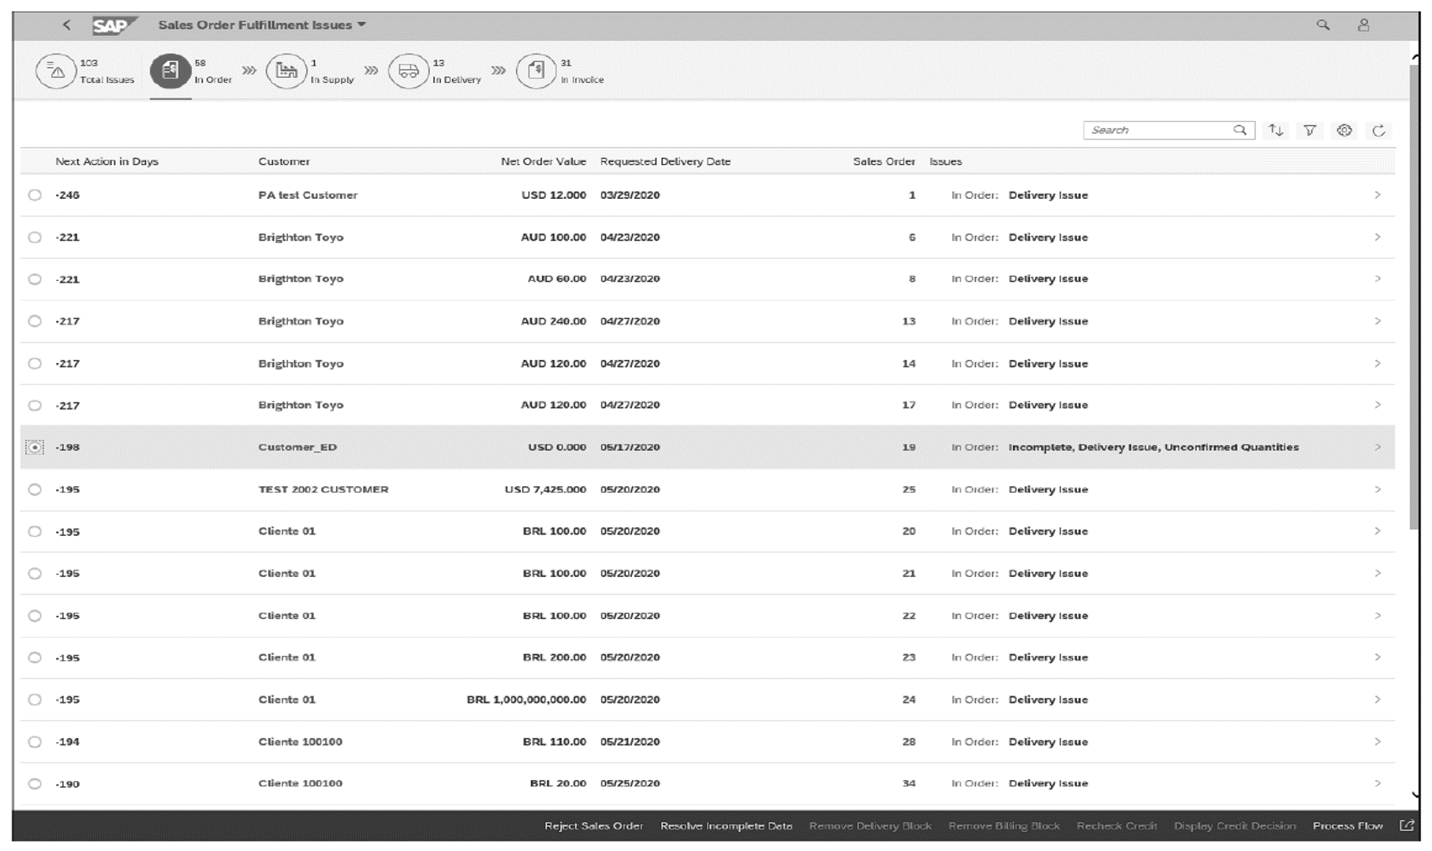Image resolution: width=1432 pixels, height=851 pixels.
Task: Refresh the list with the refresh icon
Action: coord(1378,130)
